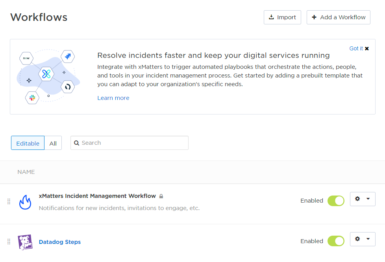Click the blue flame workflow icon

click(25, 202)
